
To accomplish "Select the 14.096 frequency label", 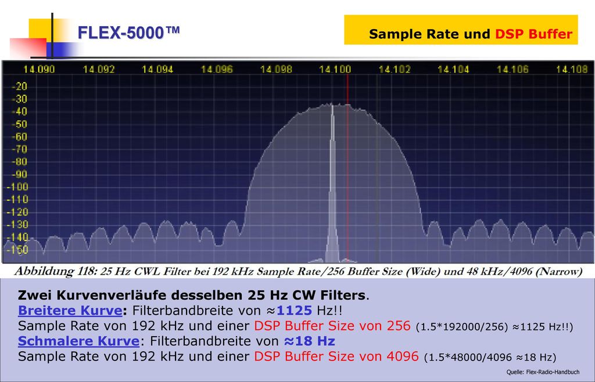I will pyautogui.click(x=217, y=69).
